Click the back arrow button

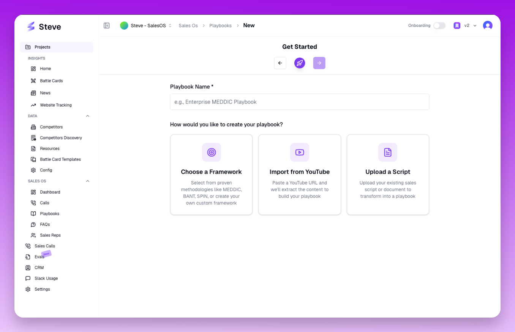280,63
